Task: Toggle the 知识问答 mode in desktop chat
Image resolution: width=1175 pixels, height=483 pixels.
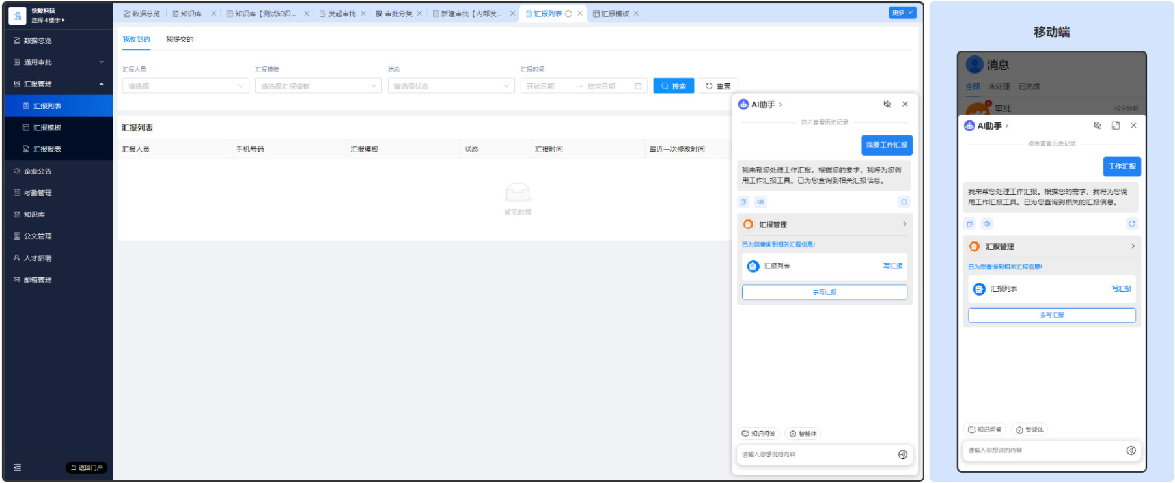Action: pyautogui.click(x=758, y=434)
